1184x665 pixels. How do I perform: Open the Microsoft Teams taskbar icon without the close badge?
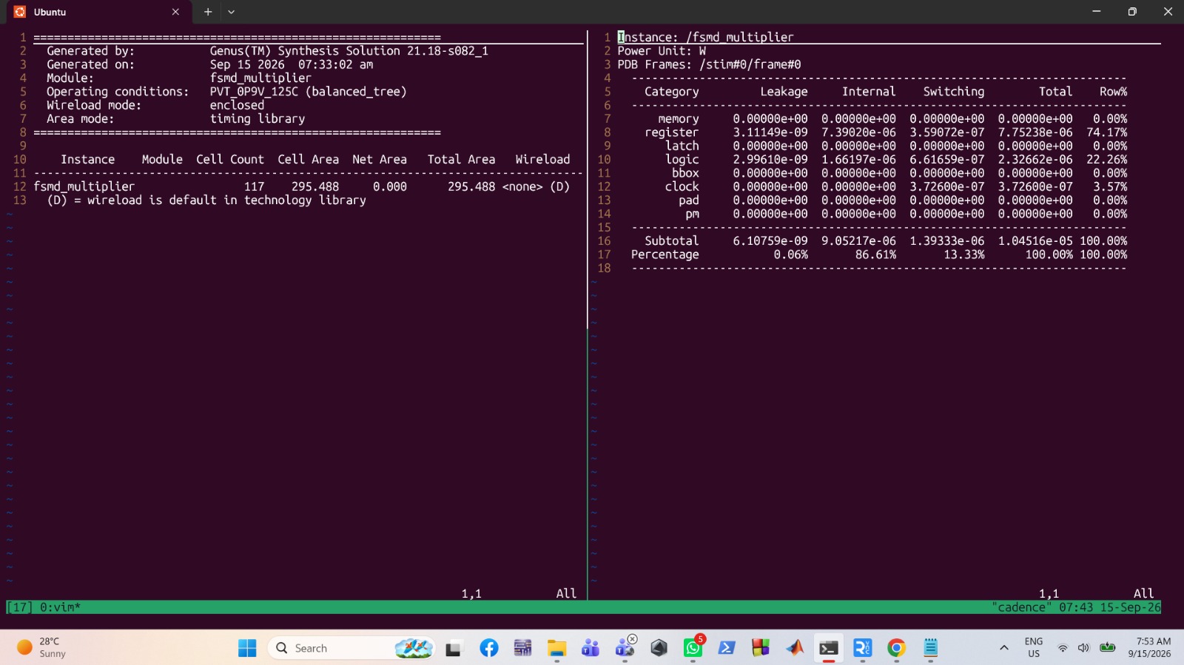click(x=591, y=648)
